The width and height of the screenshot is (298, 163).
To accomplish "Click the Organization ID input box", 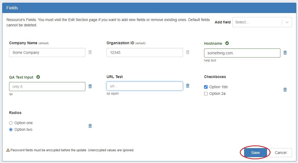I will pyautogui.click(x=145, y=52).
